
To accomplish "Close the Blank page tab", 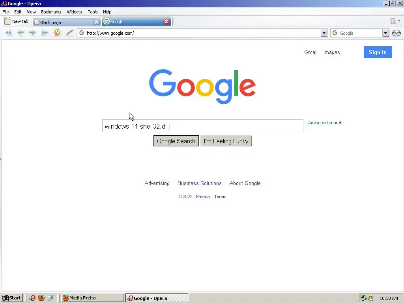I will point(96,22).
